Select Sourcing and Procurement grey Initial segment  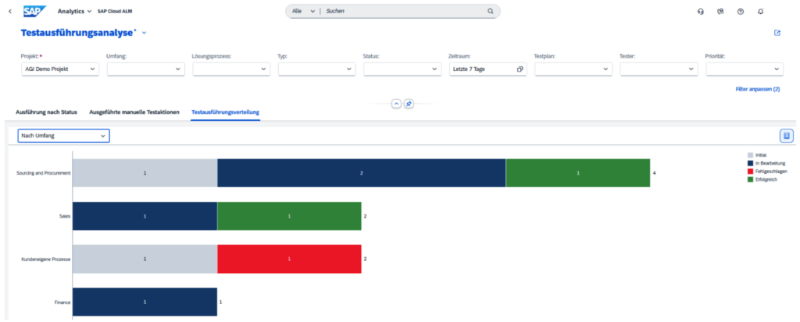point(145,173)
